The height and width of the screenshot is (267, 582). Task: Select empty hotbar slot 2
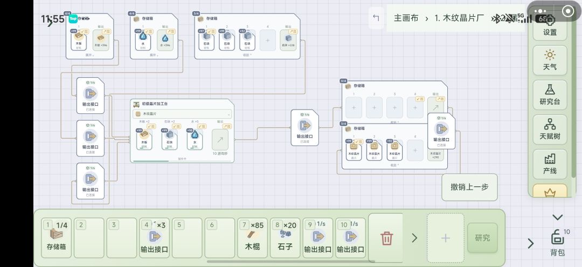[89, 238]
